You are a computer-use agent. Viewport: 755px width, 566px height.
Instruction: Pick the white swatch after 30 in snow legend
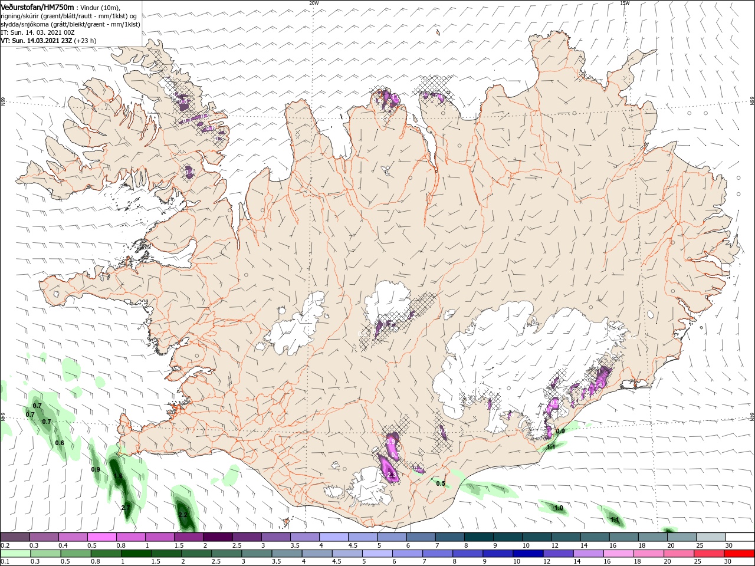click(x=740, y=537)
